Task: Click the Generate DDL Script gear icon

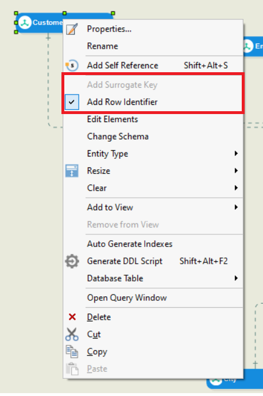Action: (x=72, y=261)
